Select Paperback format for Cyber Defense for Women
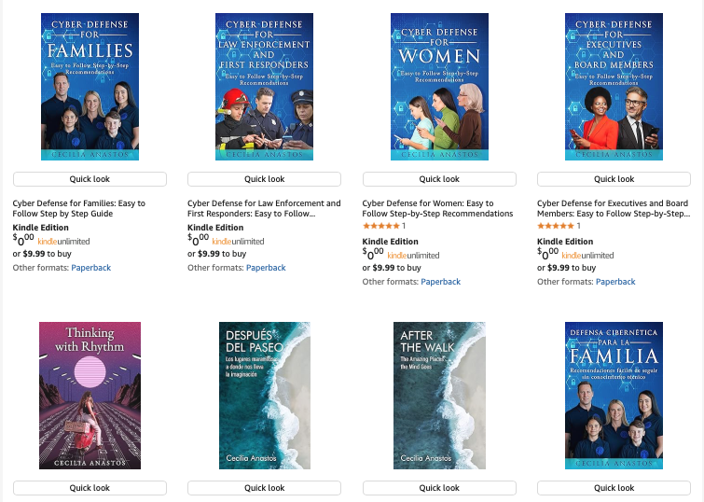The height and width of the screenshot is (502, 704). [440, 282]
